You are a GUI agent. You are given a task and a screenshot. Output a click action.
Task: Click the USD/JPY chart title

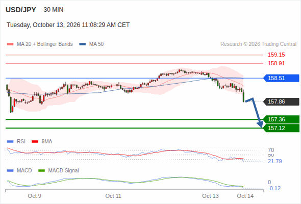coord(21,10)
